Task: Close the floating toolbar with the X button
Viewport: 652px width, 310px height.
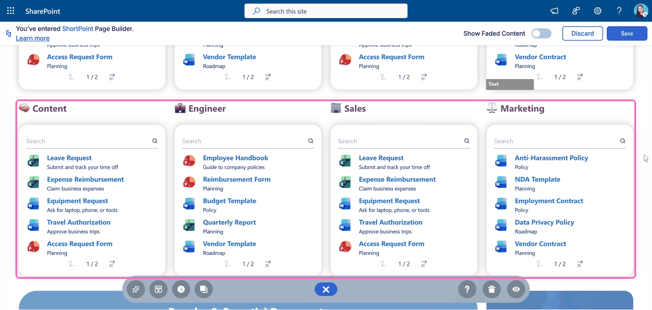Action: pyautogui.click(x=326, y=289)
